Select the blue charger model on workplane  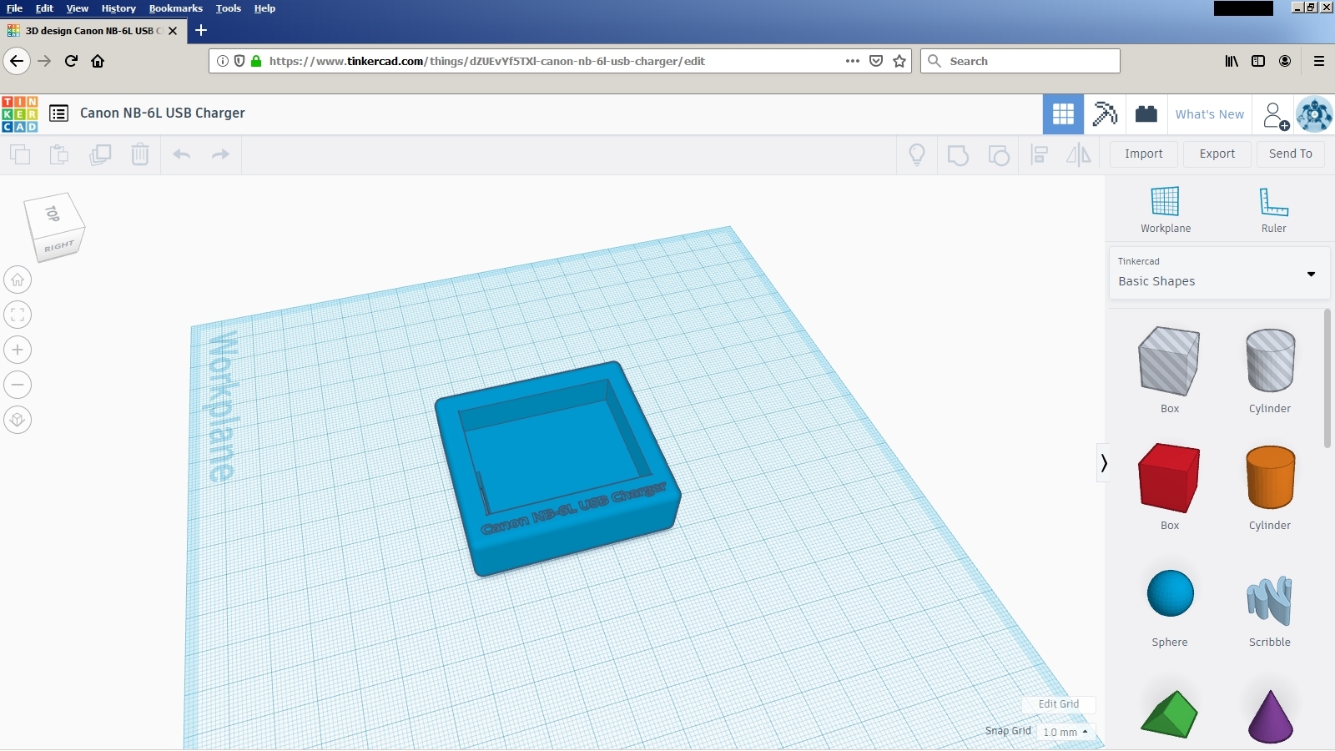click(x=557, y=467)
